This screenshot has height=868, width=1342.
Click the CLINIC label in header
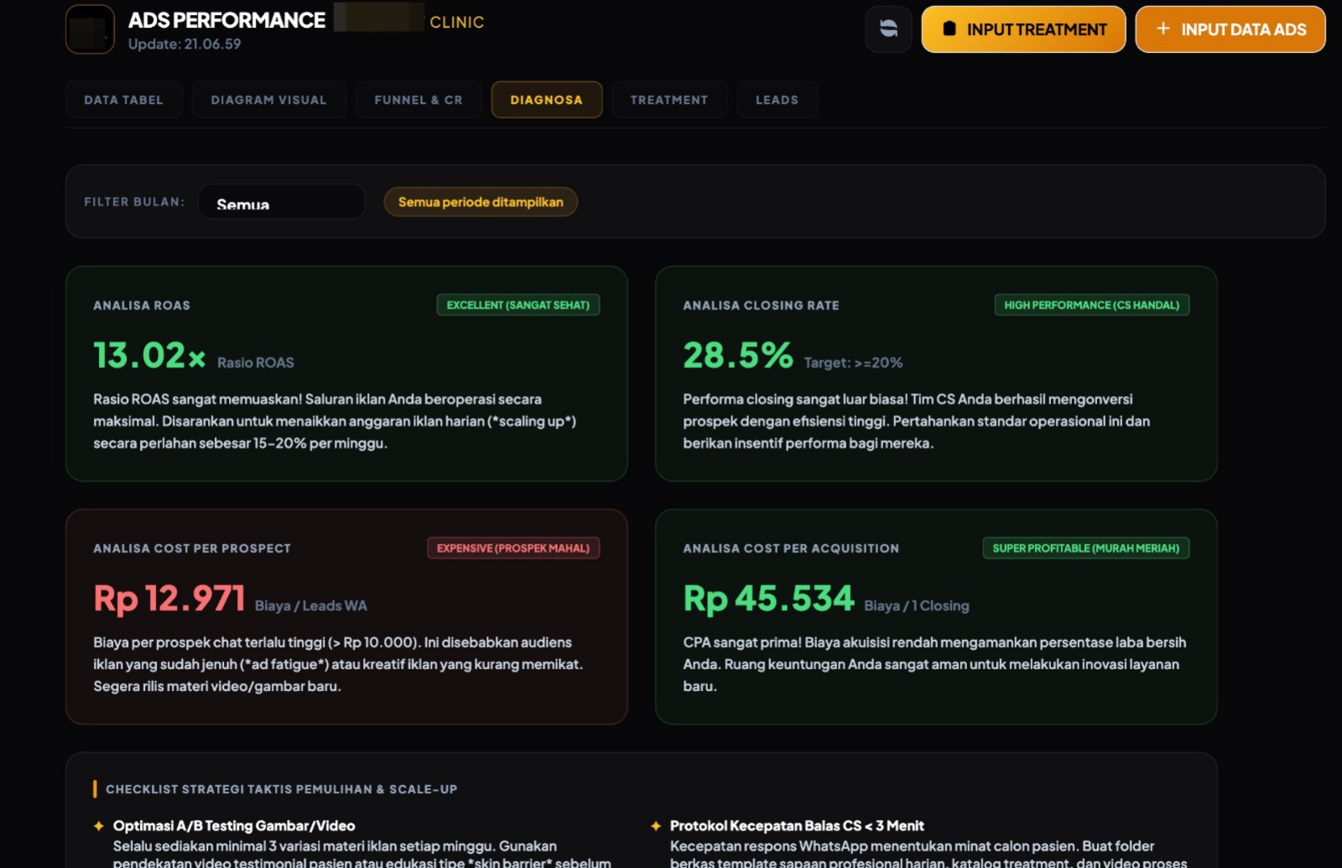[x=457, y=23]
